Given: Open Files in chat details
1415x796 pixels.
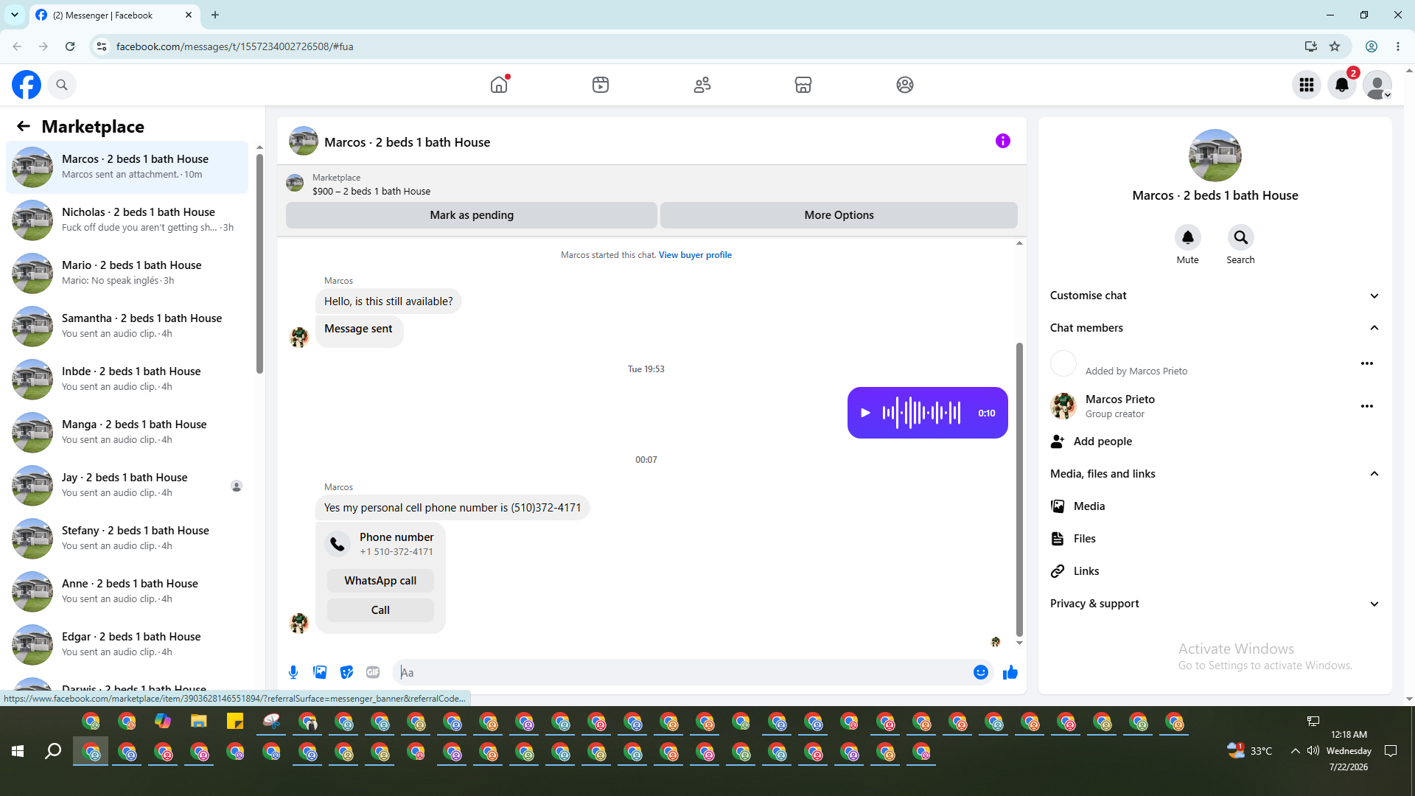Looking at the screenshot, I should pyautogui.click(x=1215, y=539).
